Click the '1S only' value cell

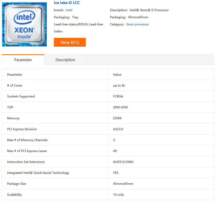[x=161, y=195]
